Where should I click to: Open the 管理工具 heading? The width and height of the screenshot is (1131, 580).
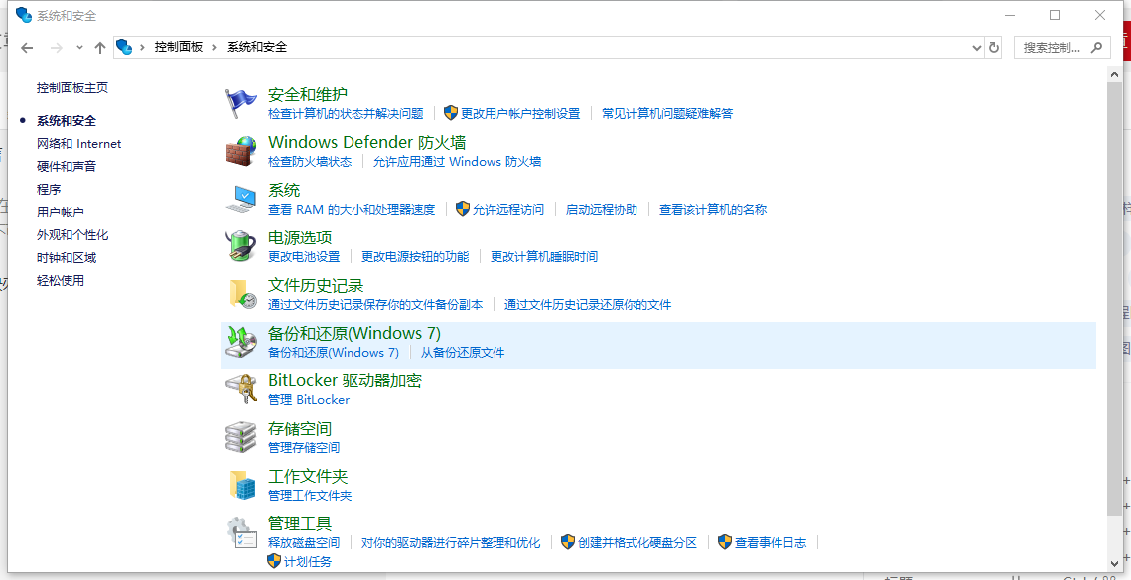click(300, 523)
